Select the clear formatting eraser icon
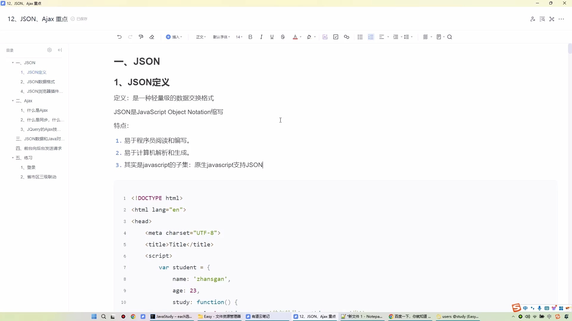Image resolution: width=572 pixels, height=321 pixels. tap(152, 37)
